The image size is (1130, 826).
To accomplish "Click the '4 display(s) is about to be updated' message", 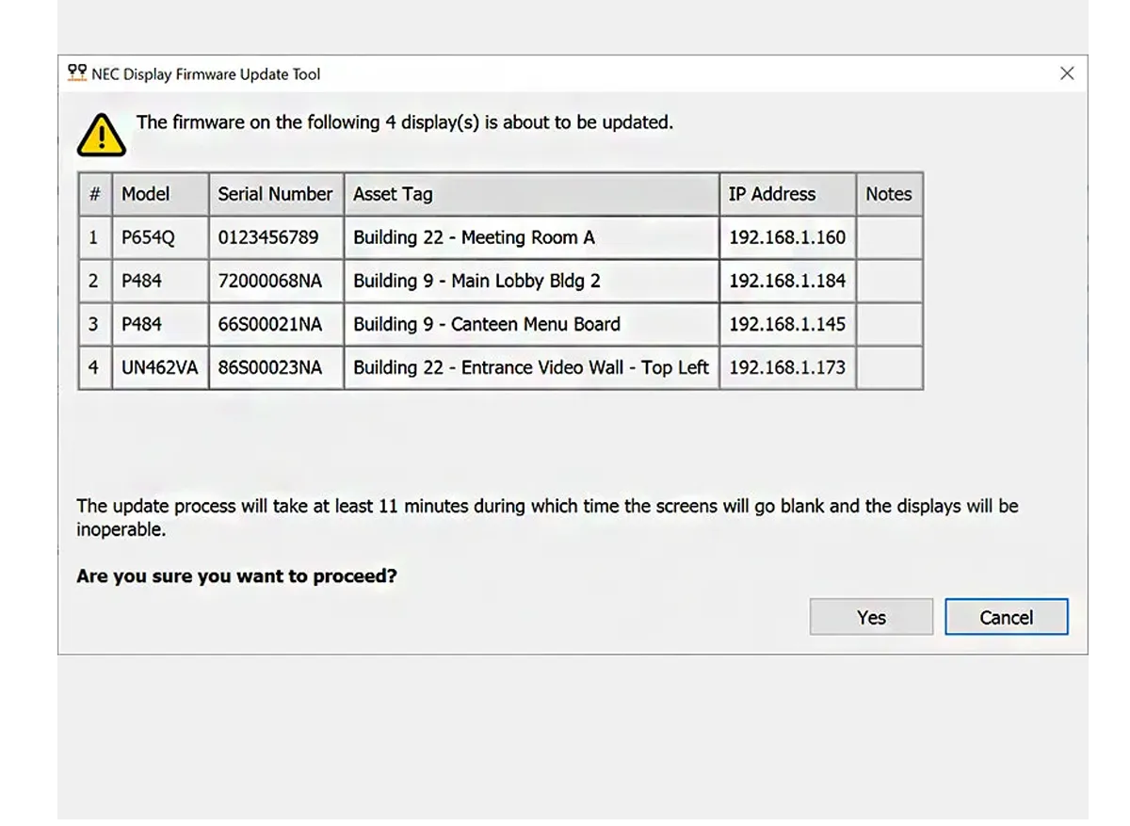I will click(405, 122).
